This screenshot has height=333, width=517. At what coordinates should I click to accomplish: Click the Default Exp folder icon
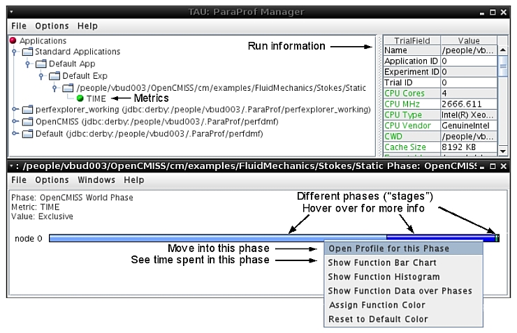(x=54, y=76)
